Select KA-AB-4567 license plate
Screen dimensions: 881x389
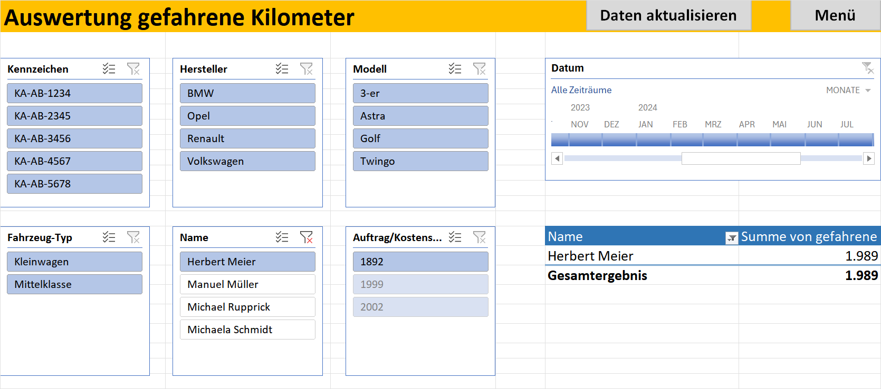click(74, 161)
